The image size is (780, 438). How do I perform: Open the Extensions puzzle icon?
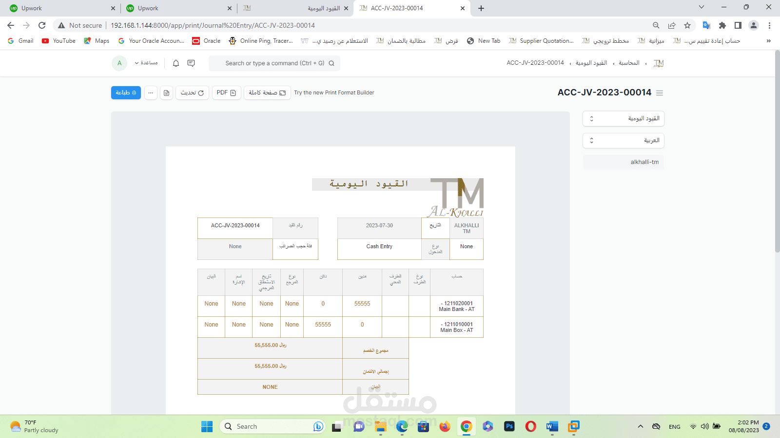(722, 25)
